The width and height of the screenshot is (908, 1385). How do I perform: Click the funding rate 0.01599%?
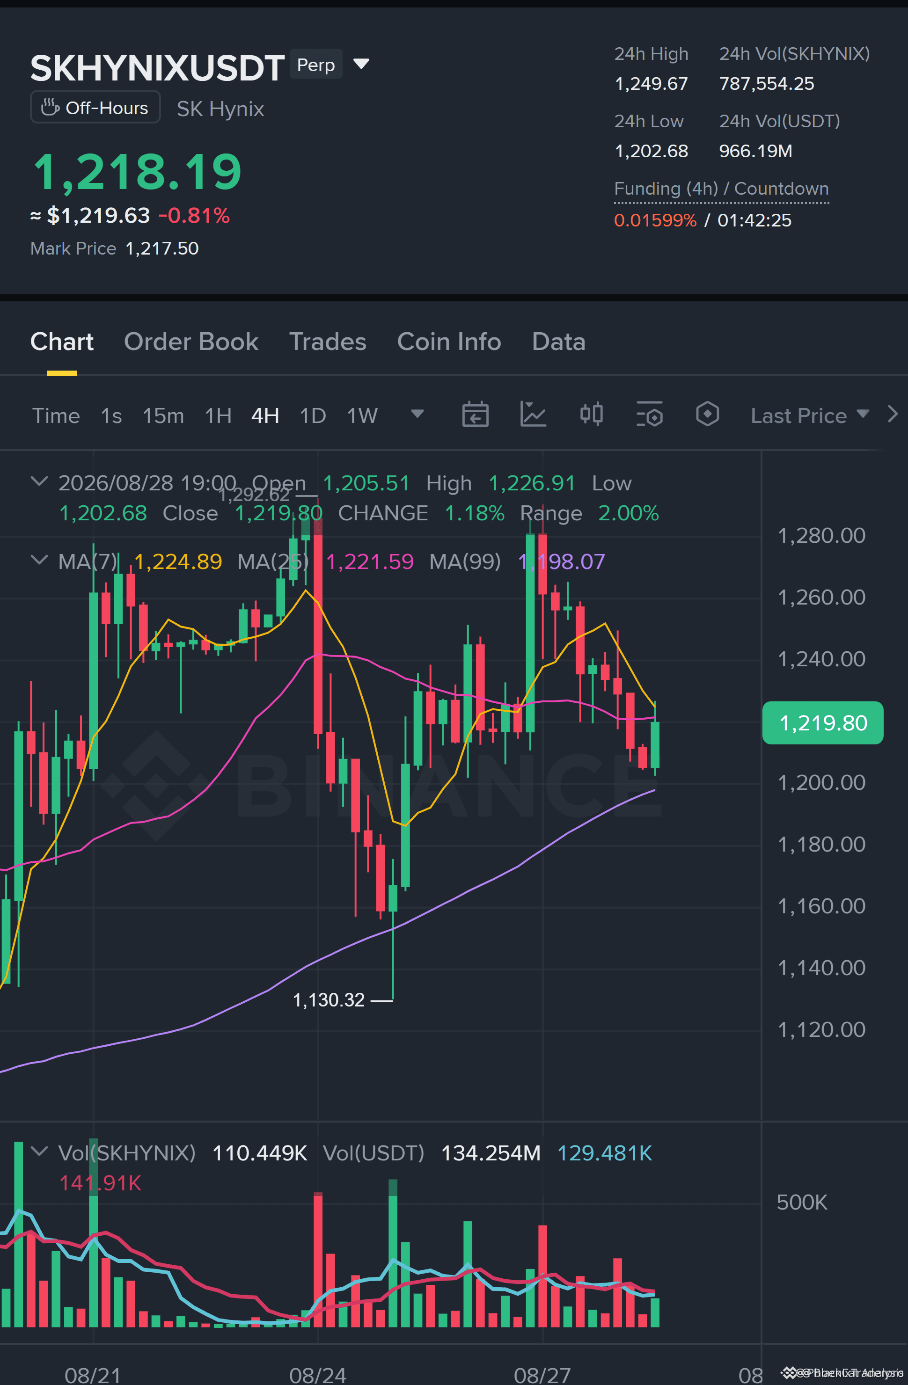655,220
